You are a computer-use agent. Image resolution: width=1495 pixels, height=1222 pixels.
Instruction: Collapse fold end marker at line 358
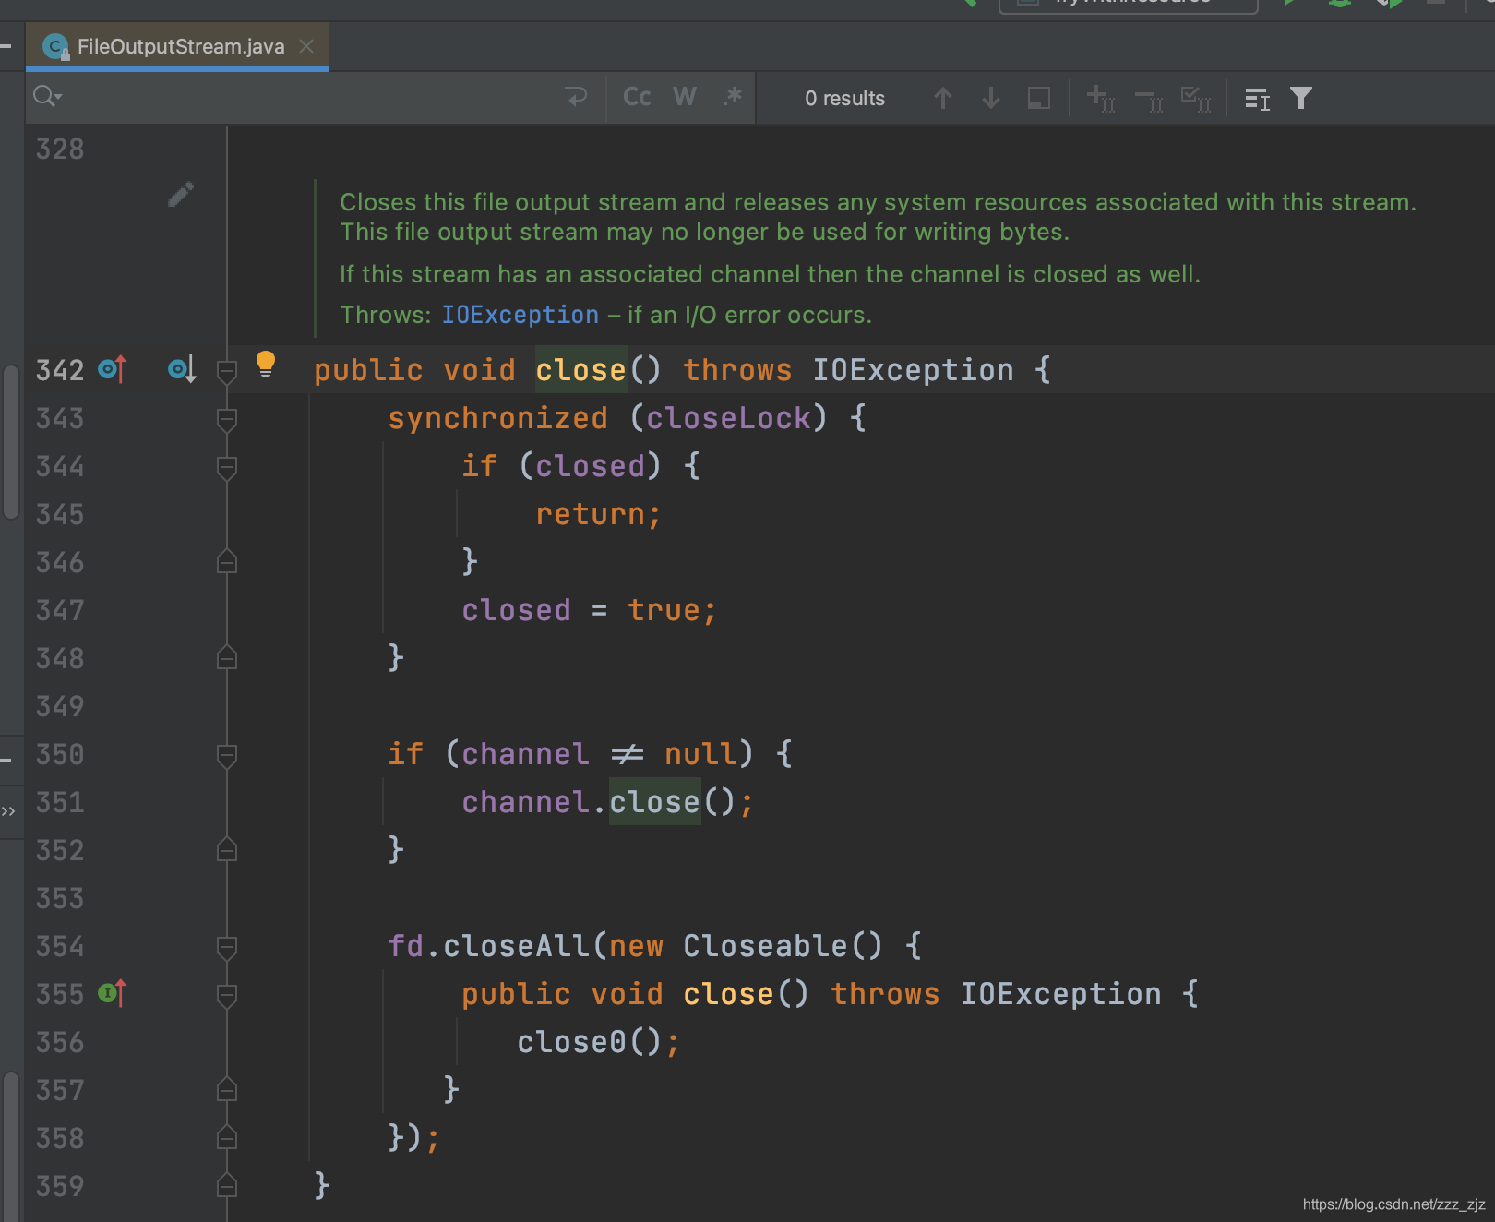pos(227,1138)
